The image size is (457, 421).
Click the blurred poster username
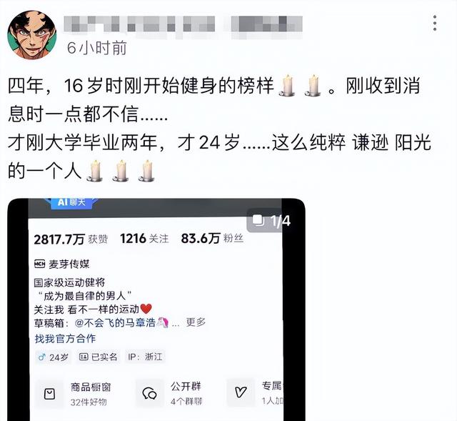[x=183, y=24]
